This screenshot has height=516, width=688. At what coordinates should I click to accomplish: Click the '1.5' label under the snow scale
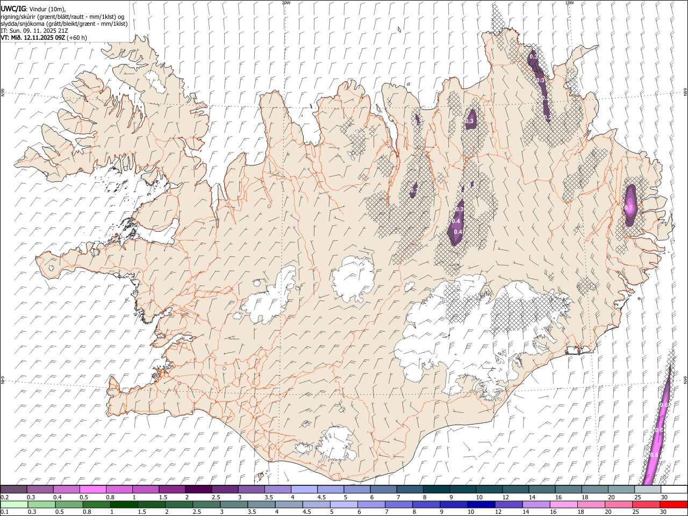(x=163, y=497)
